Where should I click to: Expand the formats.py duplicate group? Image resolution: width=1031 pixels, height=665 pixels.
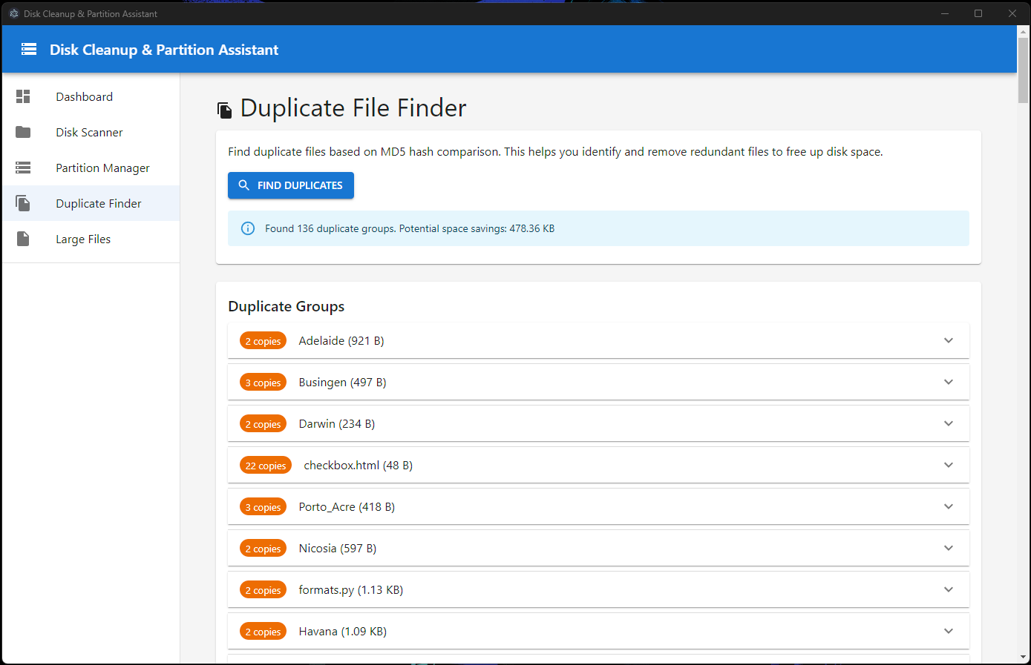[x=948, y=589]
